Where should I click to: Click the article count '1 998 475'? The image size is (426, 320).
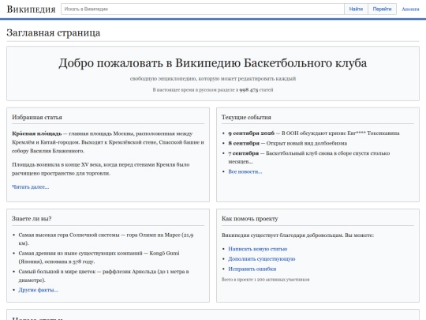coord(247,90)
